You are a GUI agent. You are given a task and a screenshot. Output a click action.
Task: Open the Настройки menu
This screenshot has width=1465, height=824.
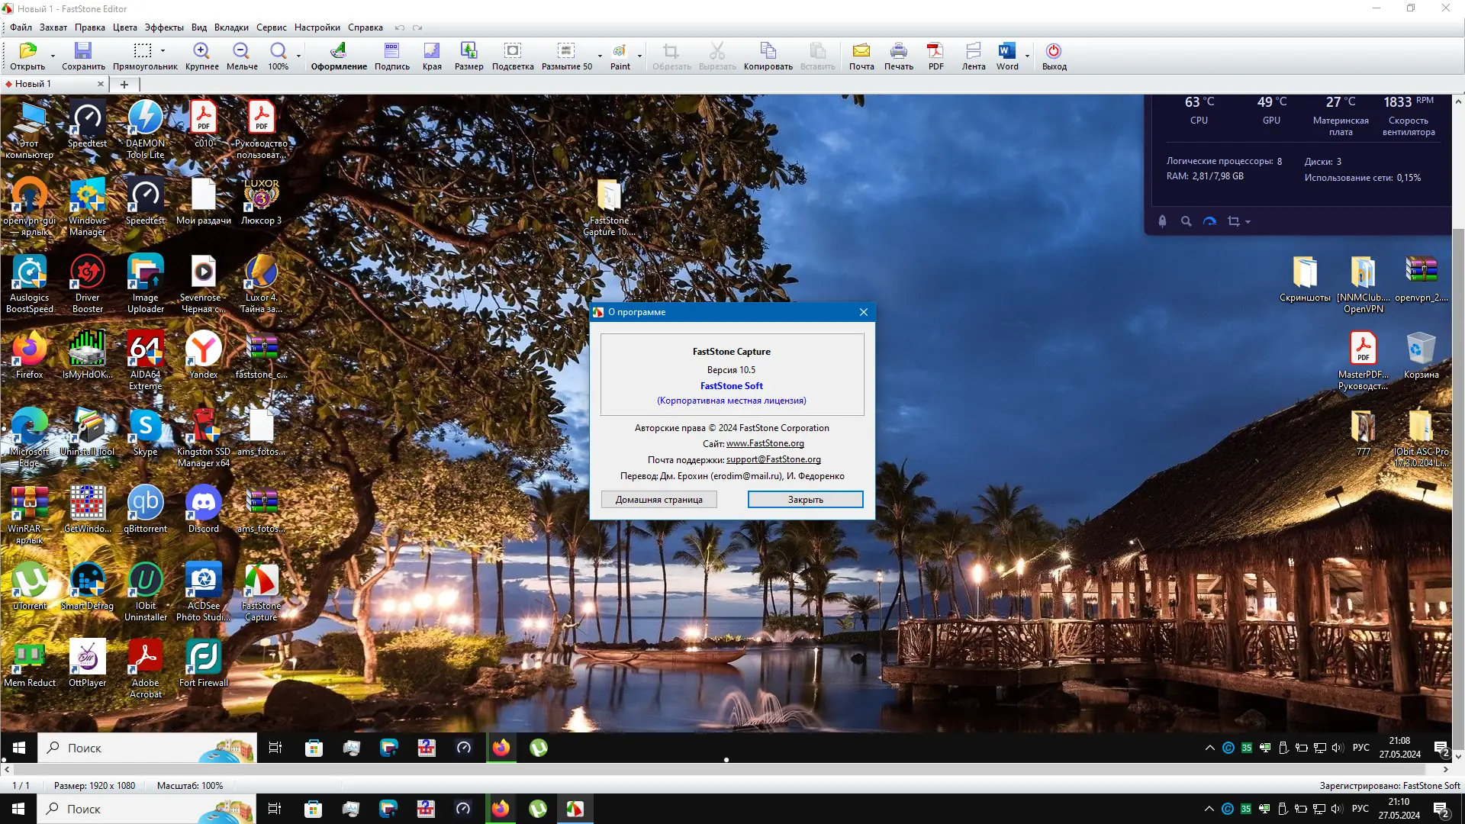317,27
